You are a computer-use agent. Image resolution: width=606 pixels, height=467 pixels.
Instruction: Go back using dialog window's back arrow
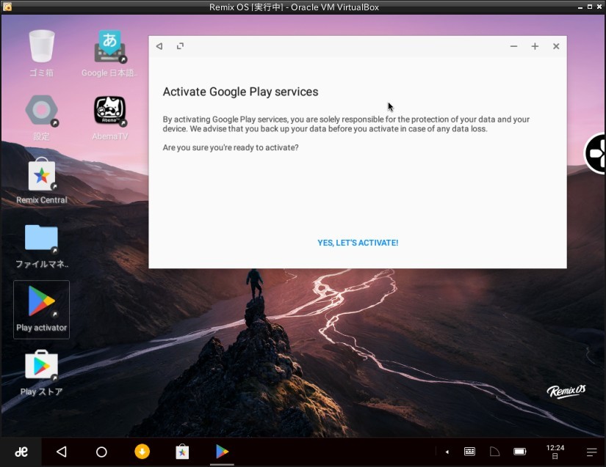159,46
